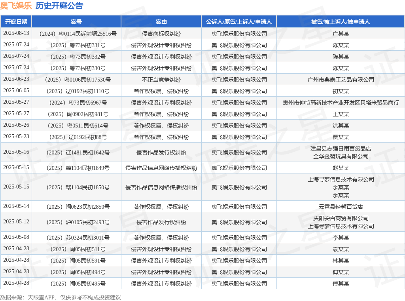The image size is (405, 301).
Task: Click the date 2025-06-23
Action: (x=16, y=79)
